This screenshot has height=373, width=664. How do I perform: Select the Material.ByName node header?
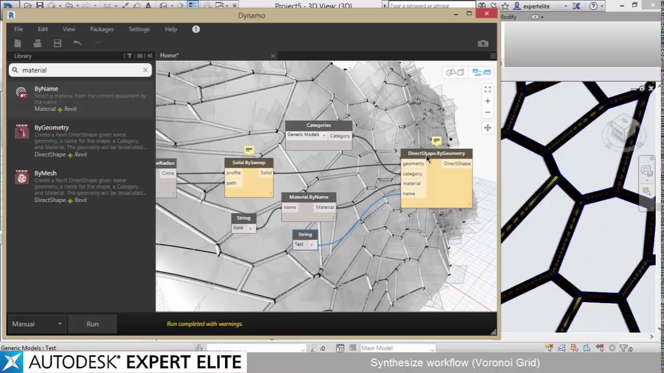309,197
